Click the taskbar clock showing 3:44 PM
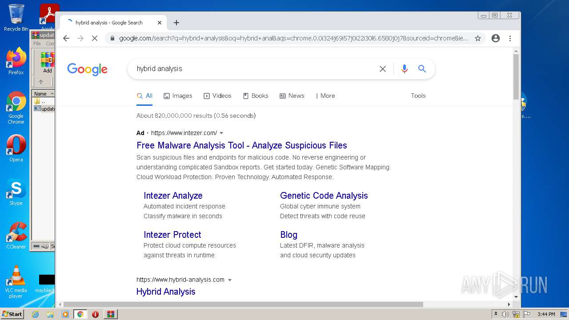 tap(546, 314)
